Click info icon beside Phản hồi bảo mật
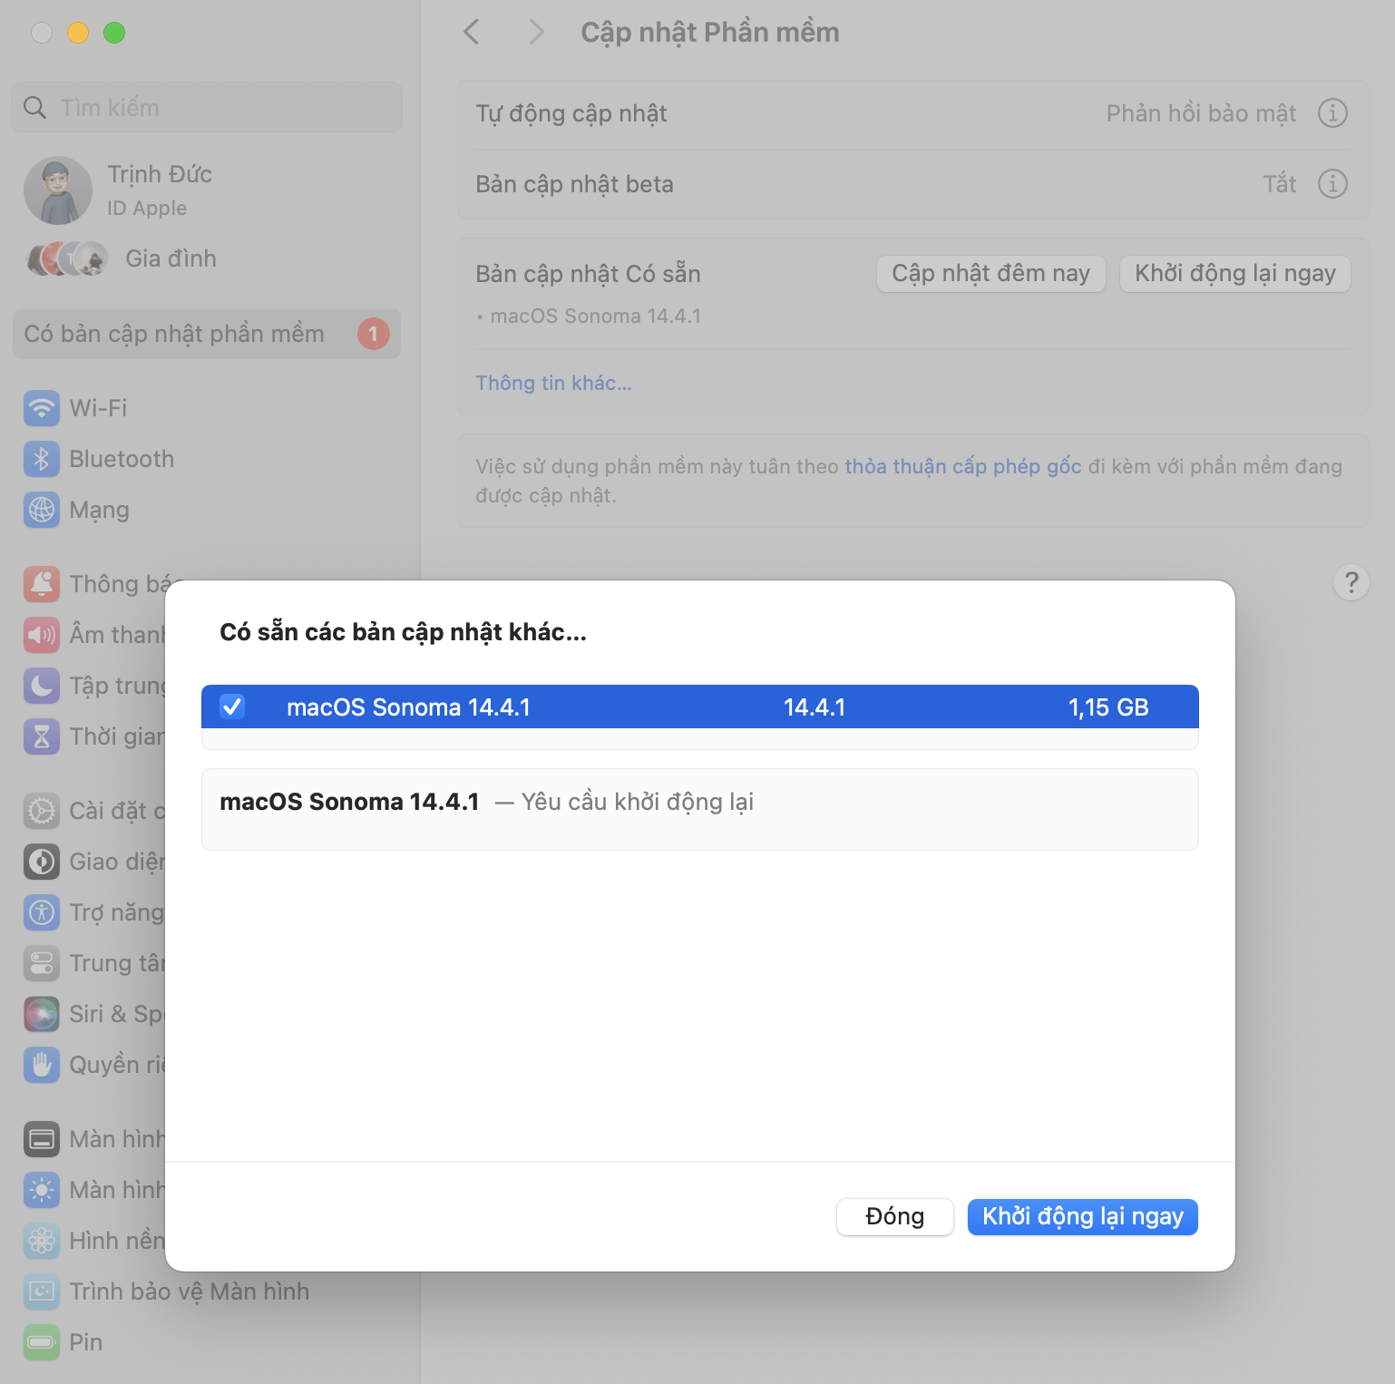 [1332, 113]
